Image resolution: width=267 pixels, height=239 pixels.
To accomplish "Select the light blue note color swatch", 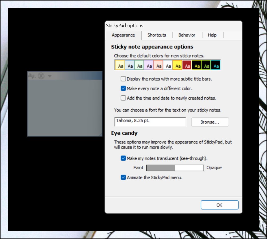I will point(130,65).
